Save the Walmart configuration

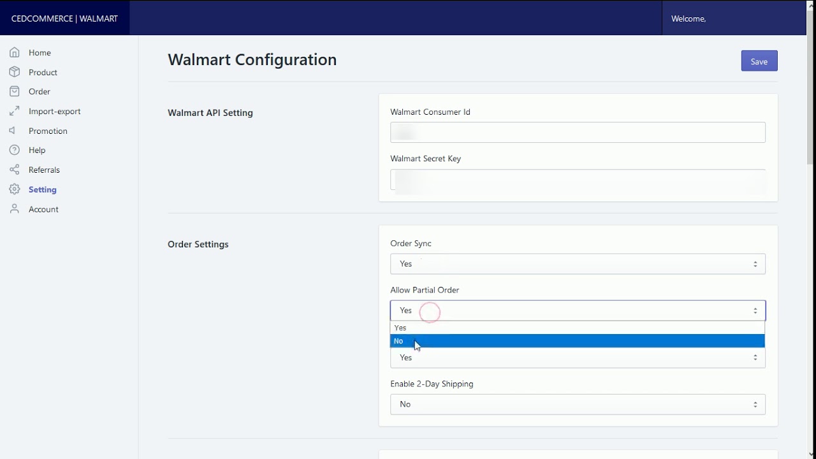click(759, 61)
